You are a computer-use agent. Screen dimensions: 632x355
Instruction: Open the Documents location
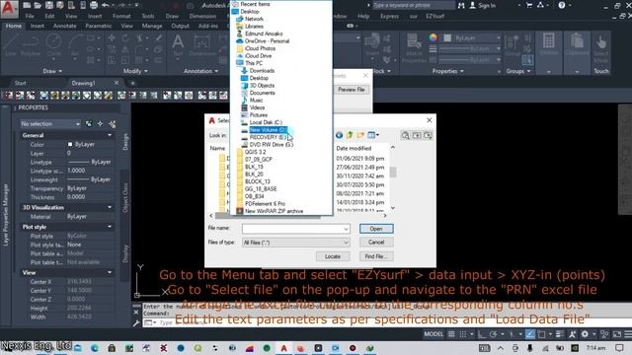[x=262, y=93]
